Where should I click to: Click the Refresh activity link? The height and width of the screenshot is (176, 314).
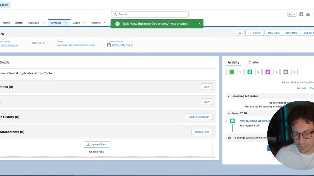(301, 88)
